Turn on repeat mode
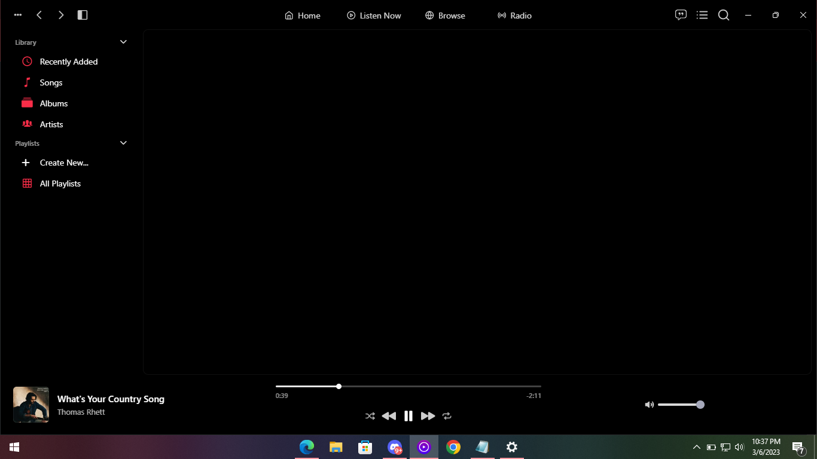Viewport: 817px width, 459px height. pyautogui.click(x=447, y=416)
